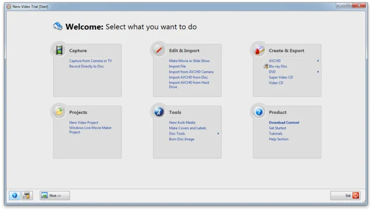
Task: Open Nero Kwik Media
Action: (x=182, y=122)
